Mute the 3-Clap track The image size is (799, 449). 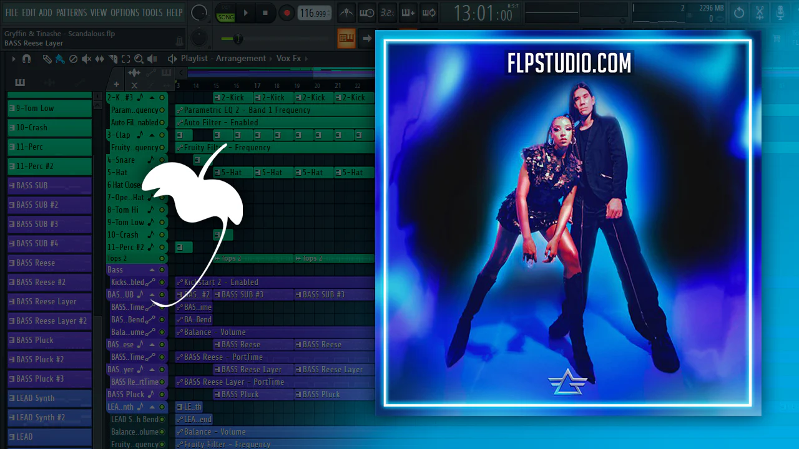tap(162, 135)
